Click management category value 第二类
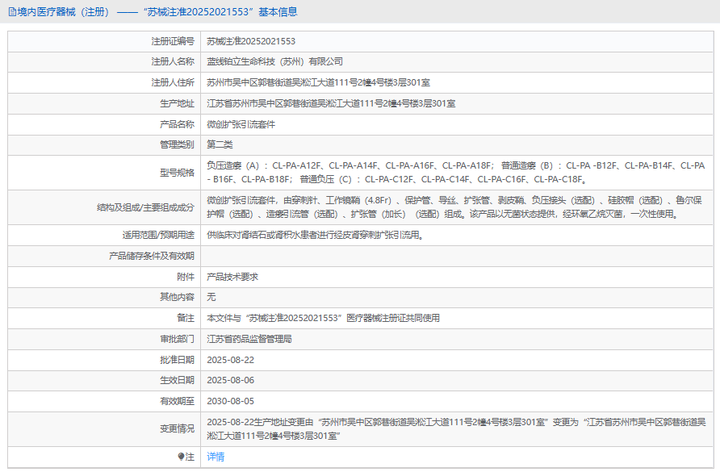Image resolution: width=720 pixels, height=472 pixels. pos(220,144)
